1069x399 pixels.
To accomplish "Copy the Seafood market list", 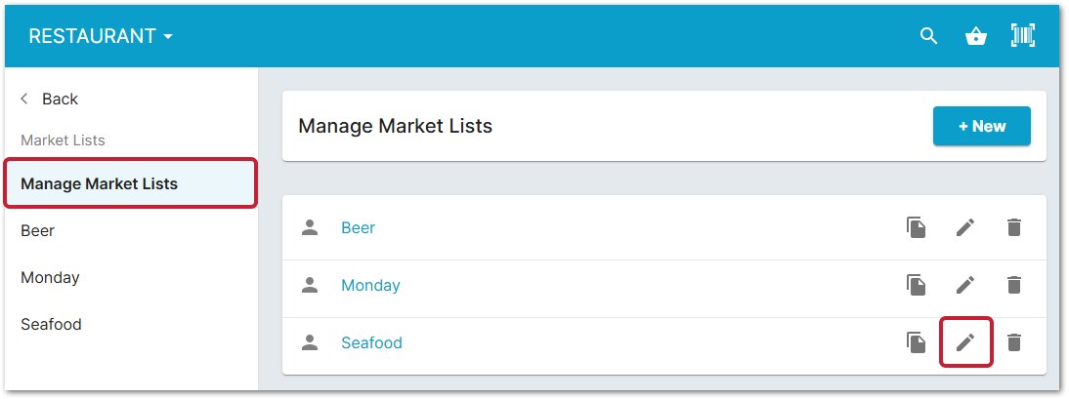I will click(x=916, y=342).
